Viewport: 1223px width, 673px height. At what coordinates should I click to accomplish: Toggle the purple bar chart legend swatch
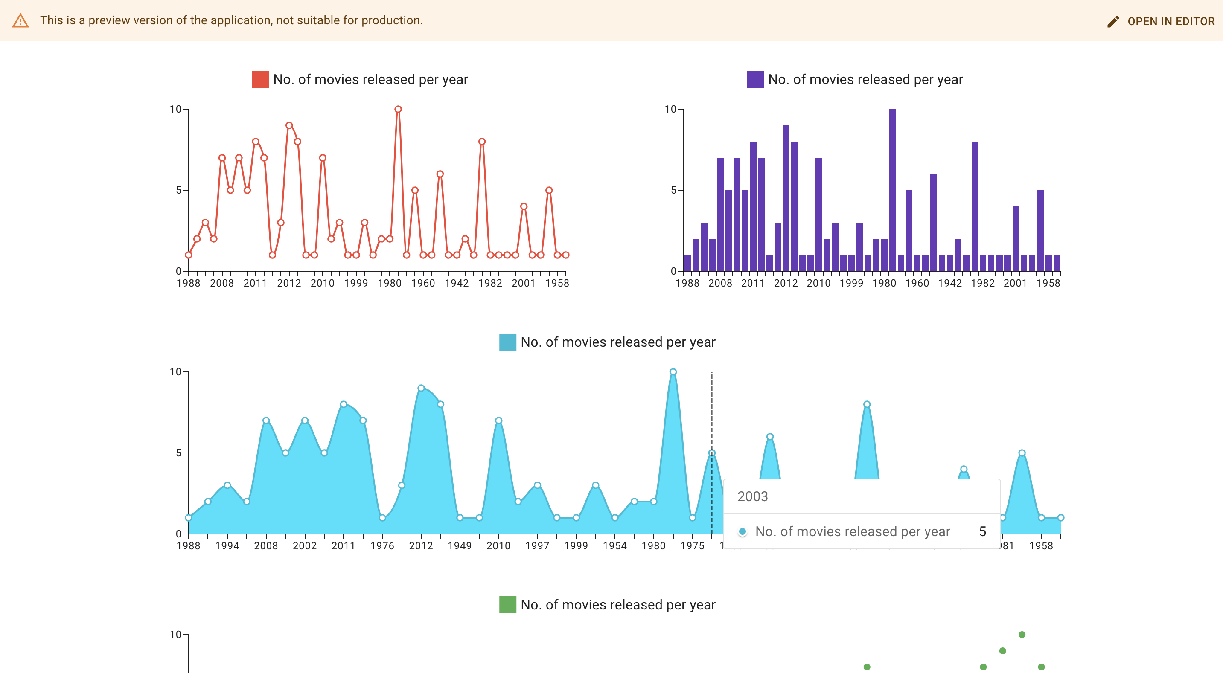(755, 79)
